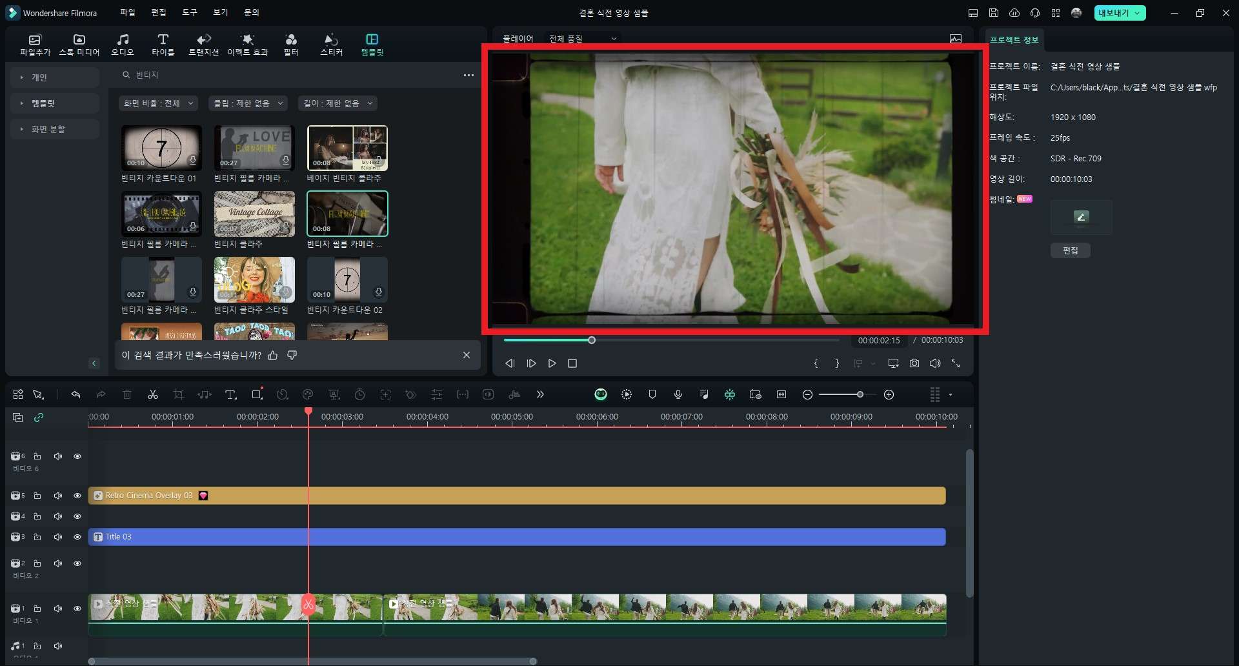Open the 내보내기 export dropdown button
The height and width of the screenshot is (666, 1239).
tap(1120, 13)
